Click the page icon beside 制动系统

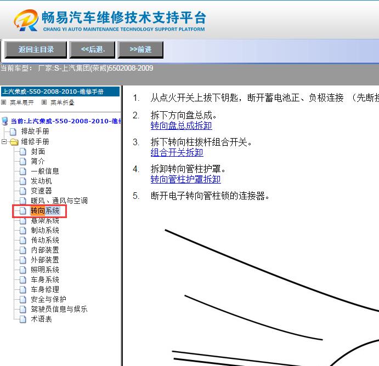pyautogui.click(x=22, y=231)
